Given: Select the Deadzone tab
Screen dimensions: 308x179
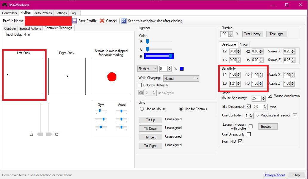Looking at the screenshot, I should 229,44.
